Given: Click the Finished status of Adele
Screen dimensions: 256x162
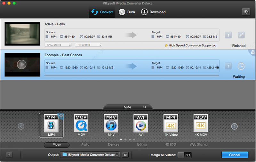Looking at the screenshot, I should [239, 46].
